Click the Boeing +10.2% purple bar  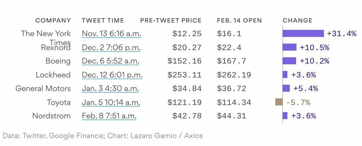point(289,61)
